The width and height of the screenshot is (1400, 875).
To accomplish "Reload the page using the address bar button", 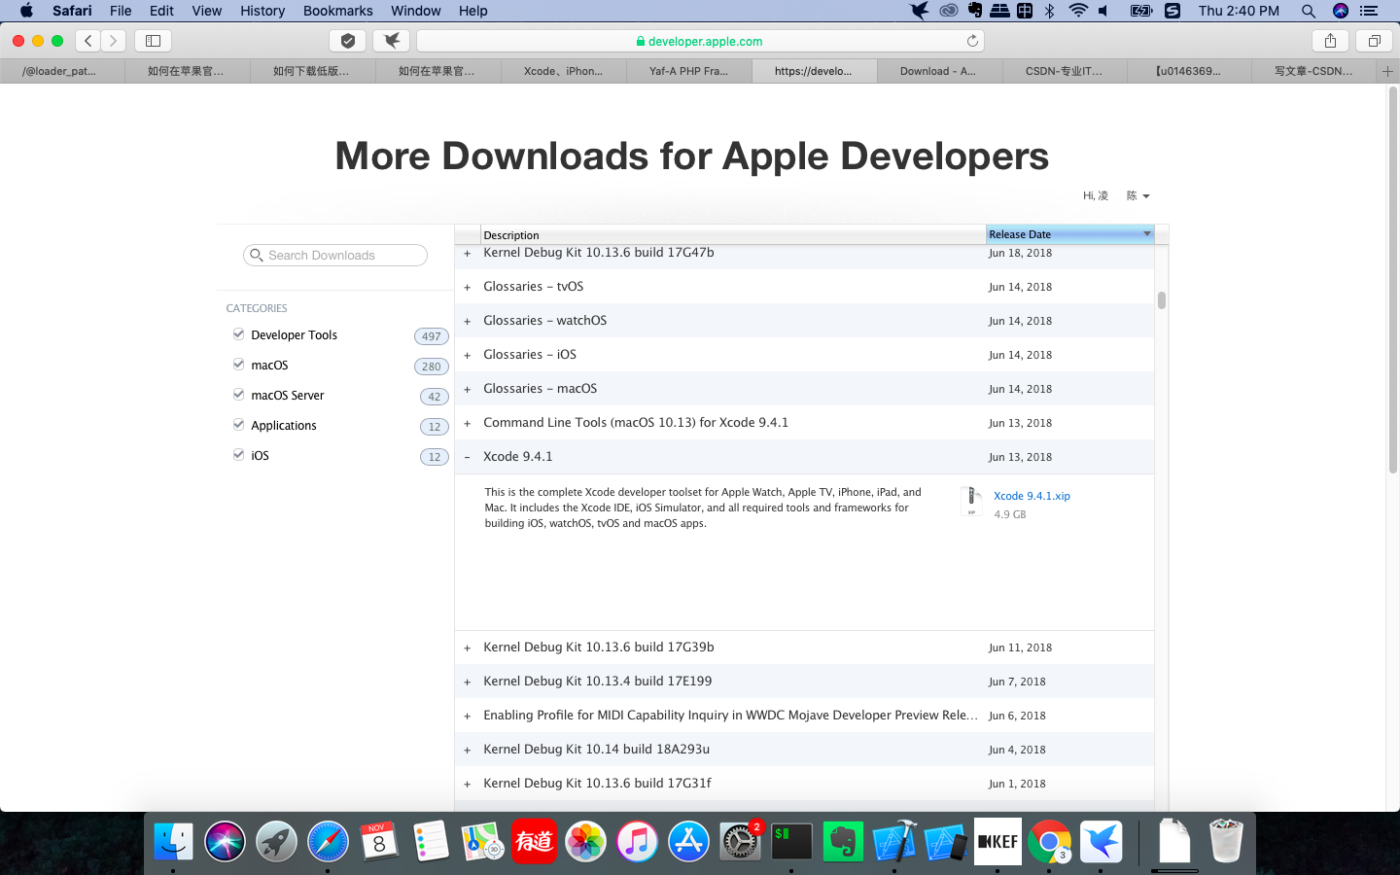I will tap(972, 41).
